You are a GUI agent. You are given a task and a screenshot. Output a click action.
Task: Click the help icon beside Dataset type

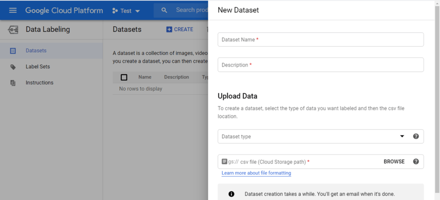pos(416,136)
